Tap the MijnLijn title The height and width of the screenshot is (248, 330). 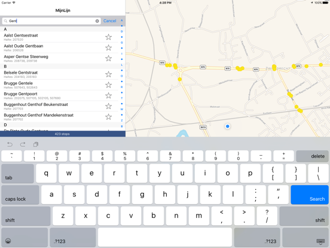63,10
